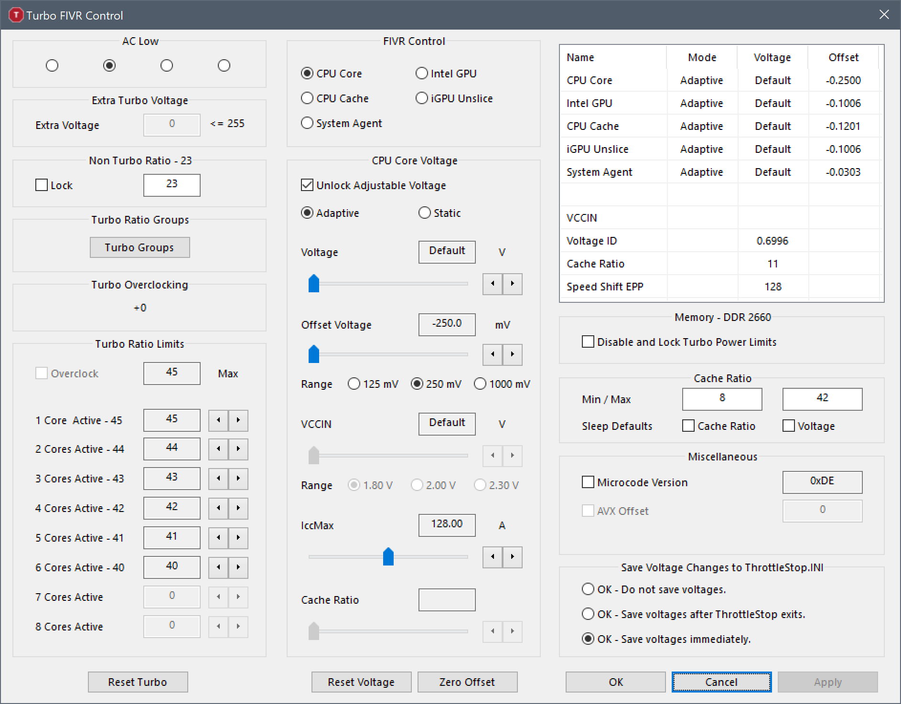Click the Voltage slider left arrow button
The image size is (901, 704).
click(493, 284)
